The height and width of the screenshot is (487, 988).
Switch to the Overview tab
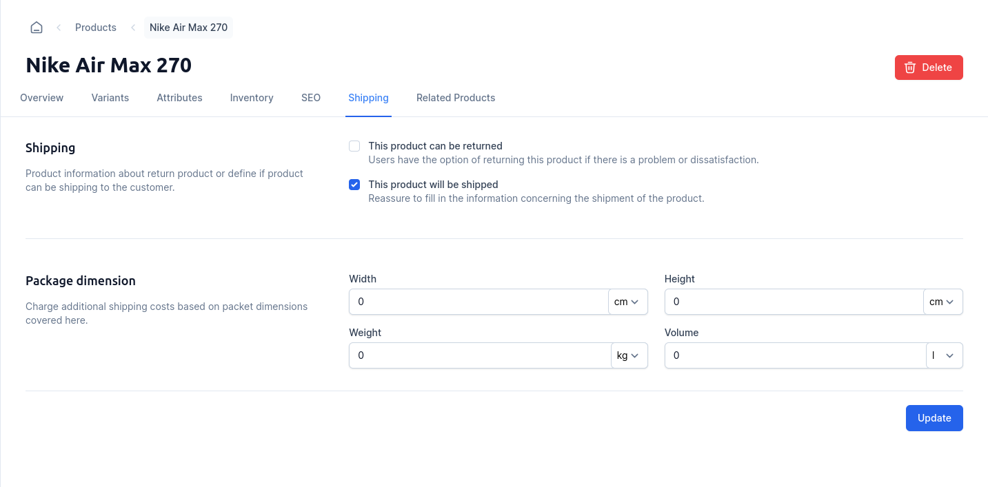click(x=42, y=98)
